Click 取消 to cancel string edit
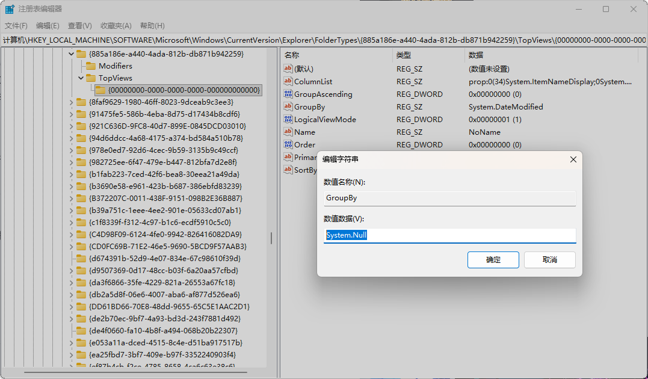648x379 pixels. 550,259
